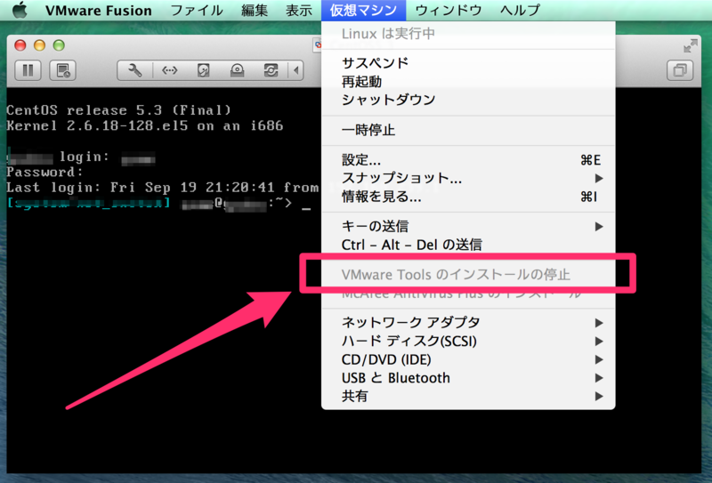Open the 表示 menu

point(299,11)
